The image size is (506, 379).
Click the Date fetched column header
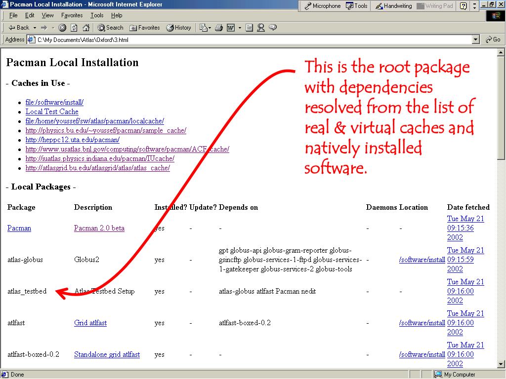click(468, 207)
